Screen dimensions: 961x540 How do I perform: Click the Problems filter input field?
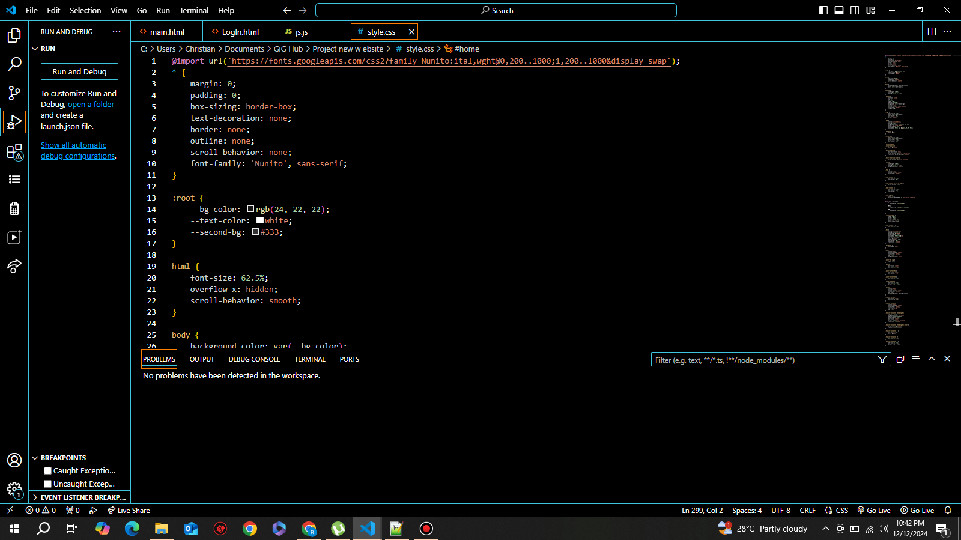[x=763, y=360]
